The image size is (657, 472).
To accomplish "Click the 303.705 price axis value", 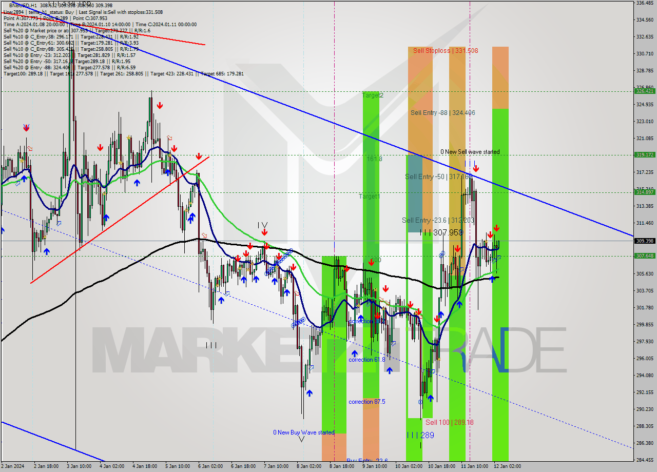I will 645,290.
